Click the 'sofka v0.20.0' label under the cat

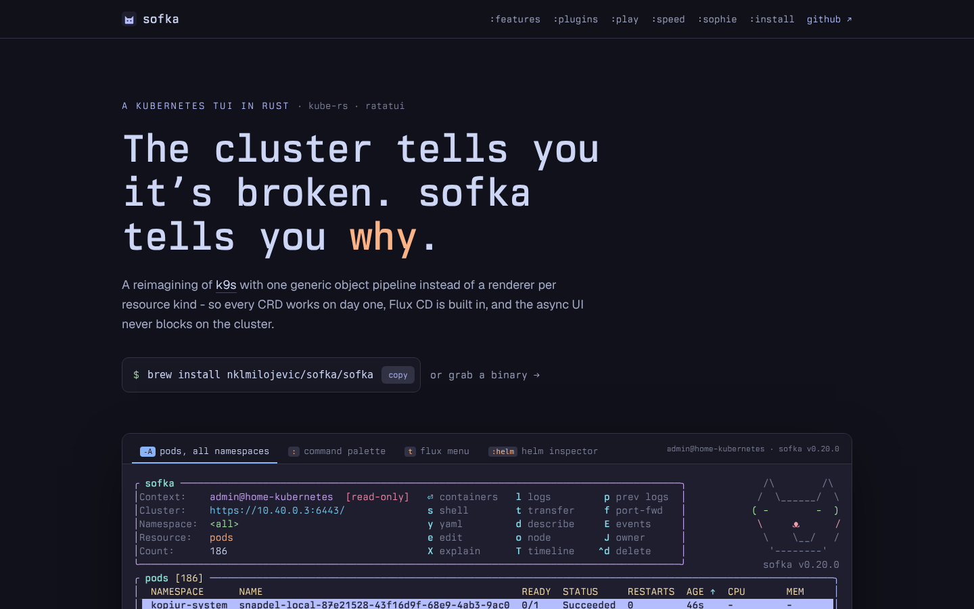(x=801, y=564)
